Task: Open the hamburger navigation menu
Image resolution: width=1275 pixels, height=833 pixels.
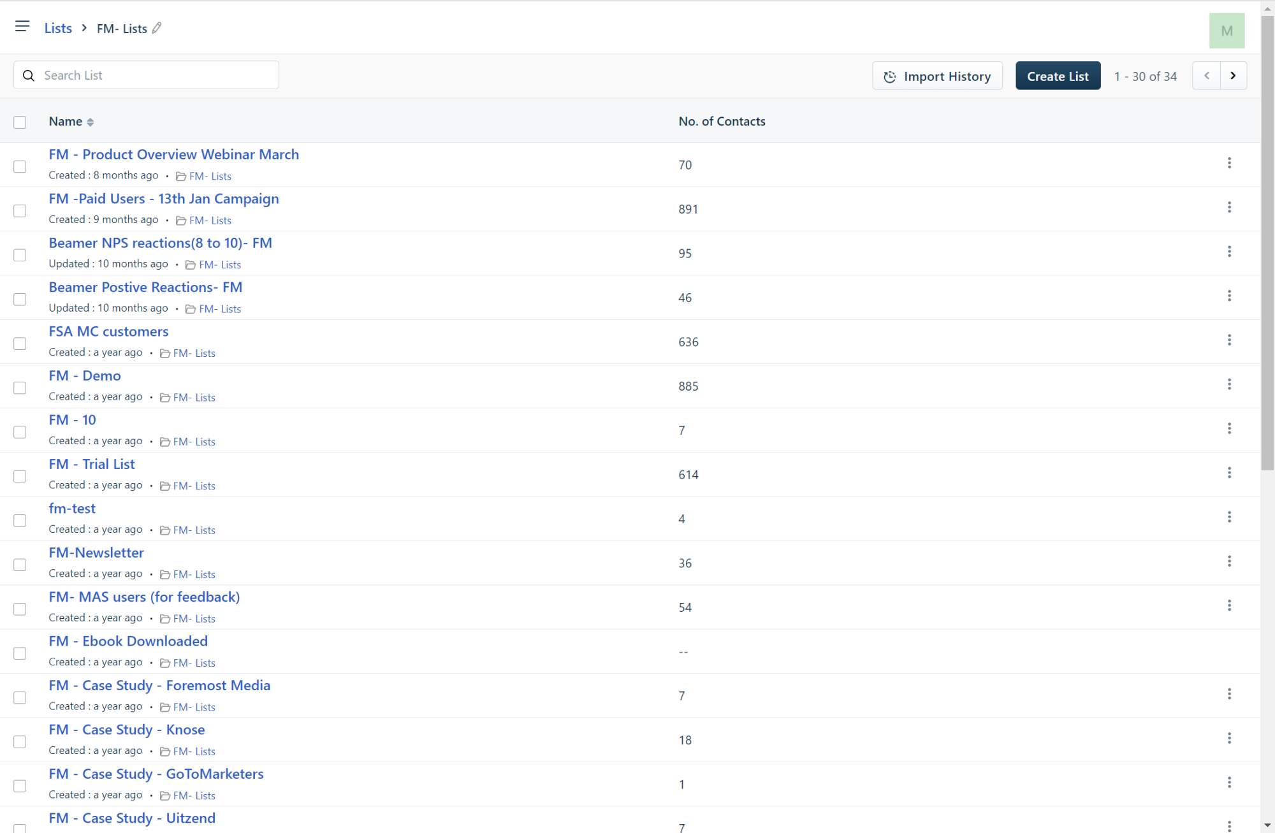Action: 22,27
